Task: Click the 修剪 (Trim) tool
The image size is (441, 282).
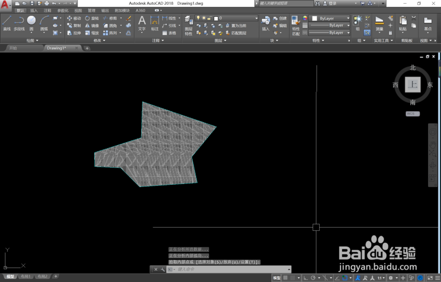Action: pos(110,18)
